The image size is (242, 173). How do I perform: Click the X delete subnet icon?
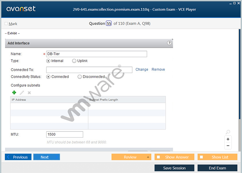(x=29, y=92)
